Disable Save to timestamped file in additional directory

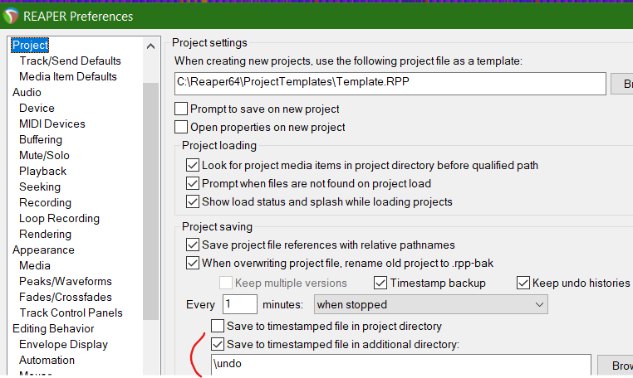click(x=218, y=344)
